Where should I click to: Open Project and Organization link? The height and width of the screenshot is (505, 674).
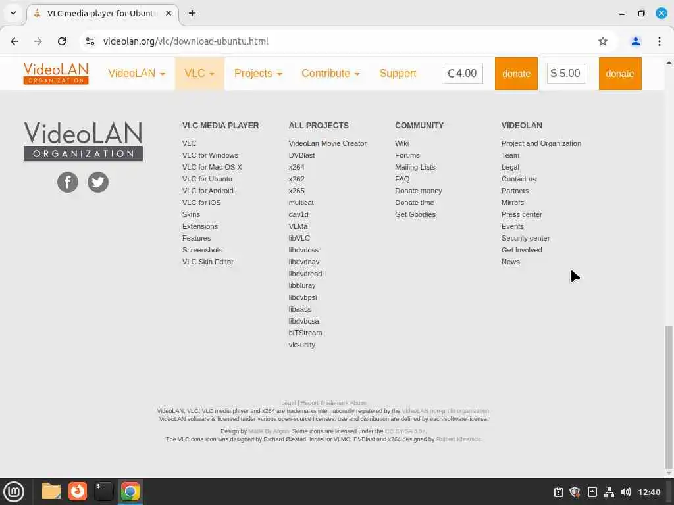[541, 143]
